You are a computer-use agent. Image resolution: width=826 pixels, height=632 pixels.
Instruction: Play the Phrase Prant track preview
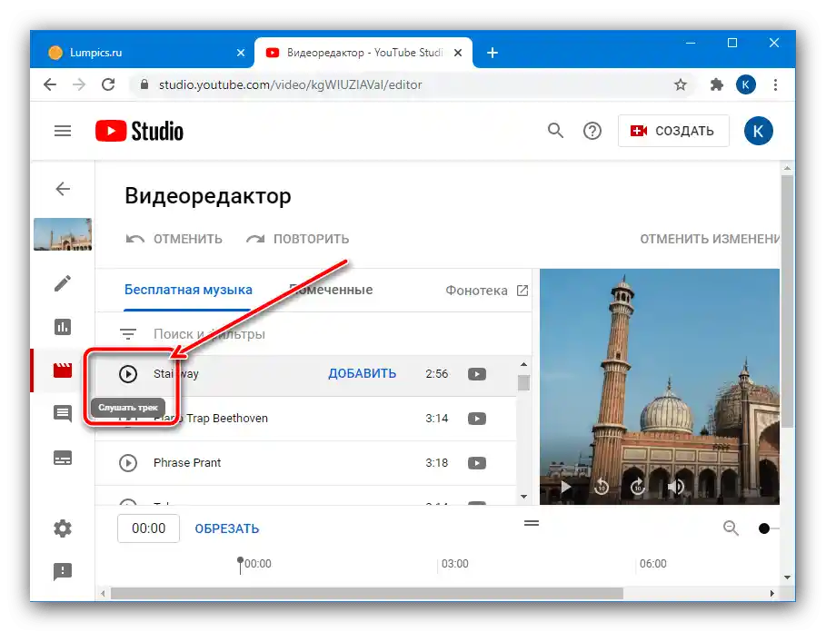click(128, 463)
